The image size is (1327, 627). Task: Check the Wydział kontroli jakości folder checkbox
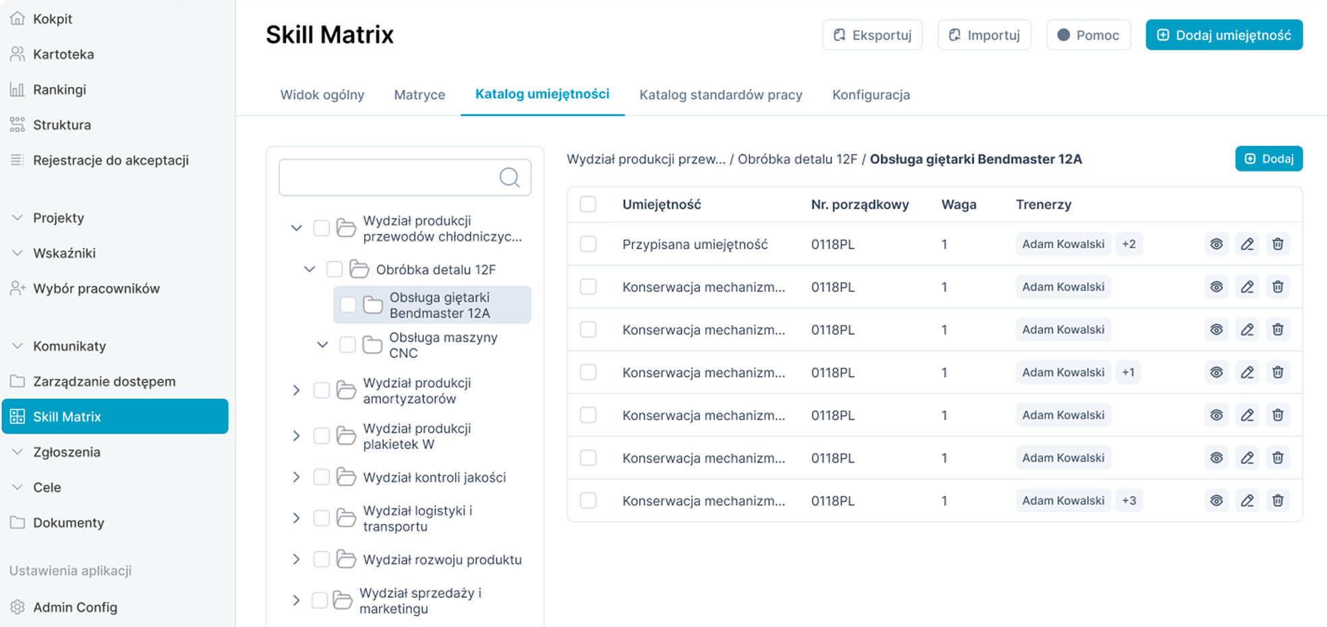pos(322,477)
